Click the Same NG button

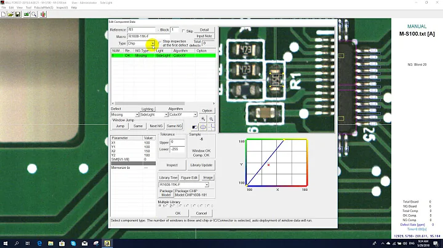[174, 126]
